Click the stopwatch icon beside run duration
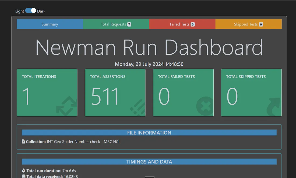The height and width of the screenshot is (178, 296). (x=23, y=170)
